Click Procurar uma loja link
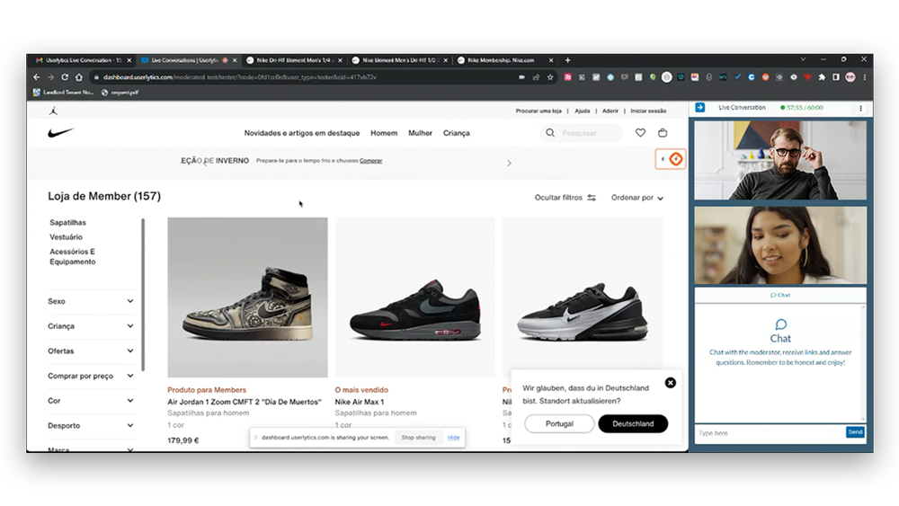Viewport: 899px width, 506px height. 539,111
